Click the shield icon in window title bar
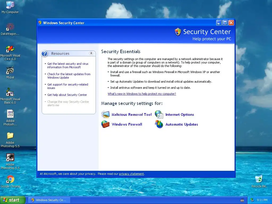 tap(40, 23)
